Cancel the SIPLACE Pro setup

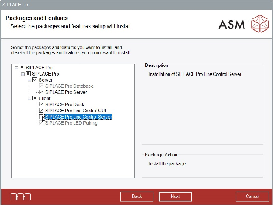click(253, 196)
